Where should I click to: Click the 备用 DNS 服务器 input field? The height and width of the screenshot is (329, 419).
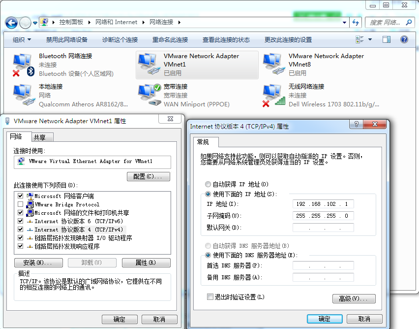[323, 277]
